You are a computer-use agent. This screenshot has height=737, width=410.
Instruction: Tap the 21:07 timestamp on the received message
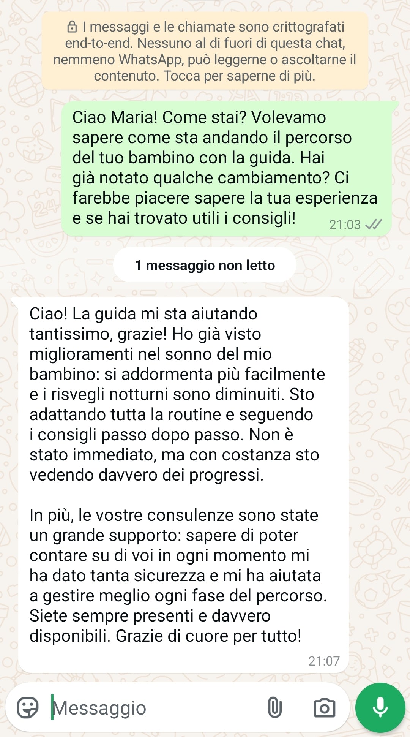[x=324, y=661]
